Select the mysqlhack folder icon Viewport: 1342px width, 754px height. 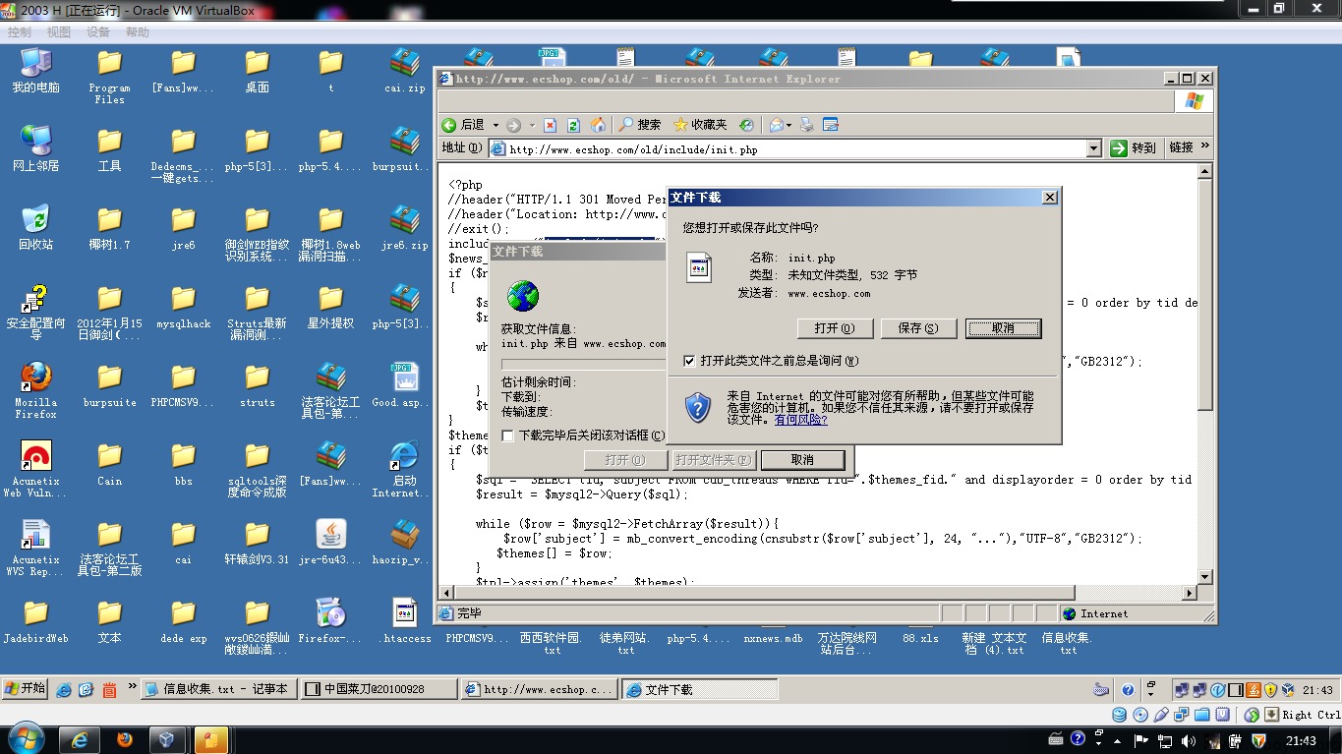184,307
